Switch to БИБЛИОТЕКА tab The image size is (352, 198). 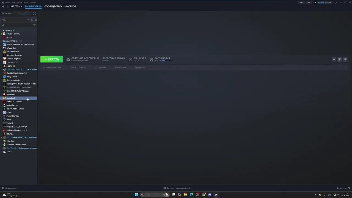pos(33,6)
